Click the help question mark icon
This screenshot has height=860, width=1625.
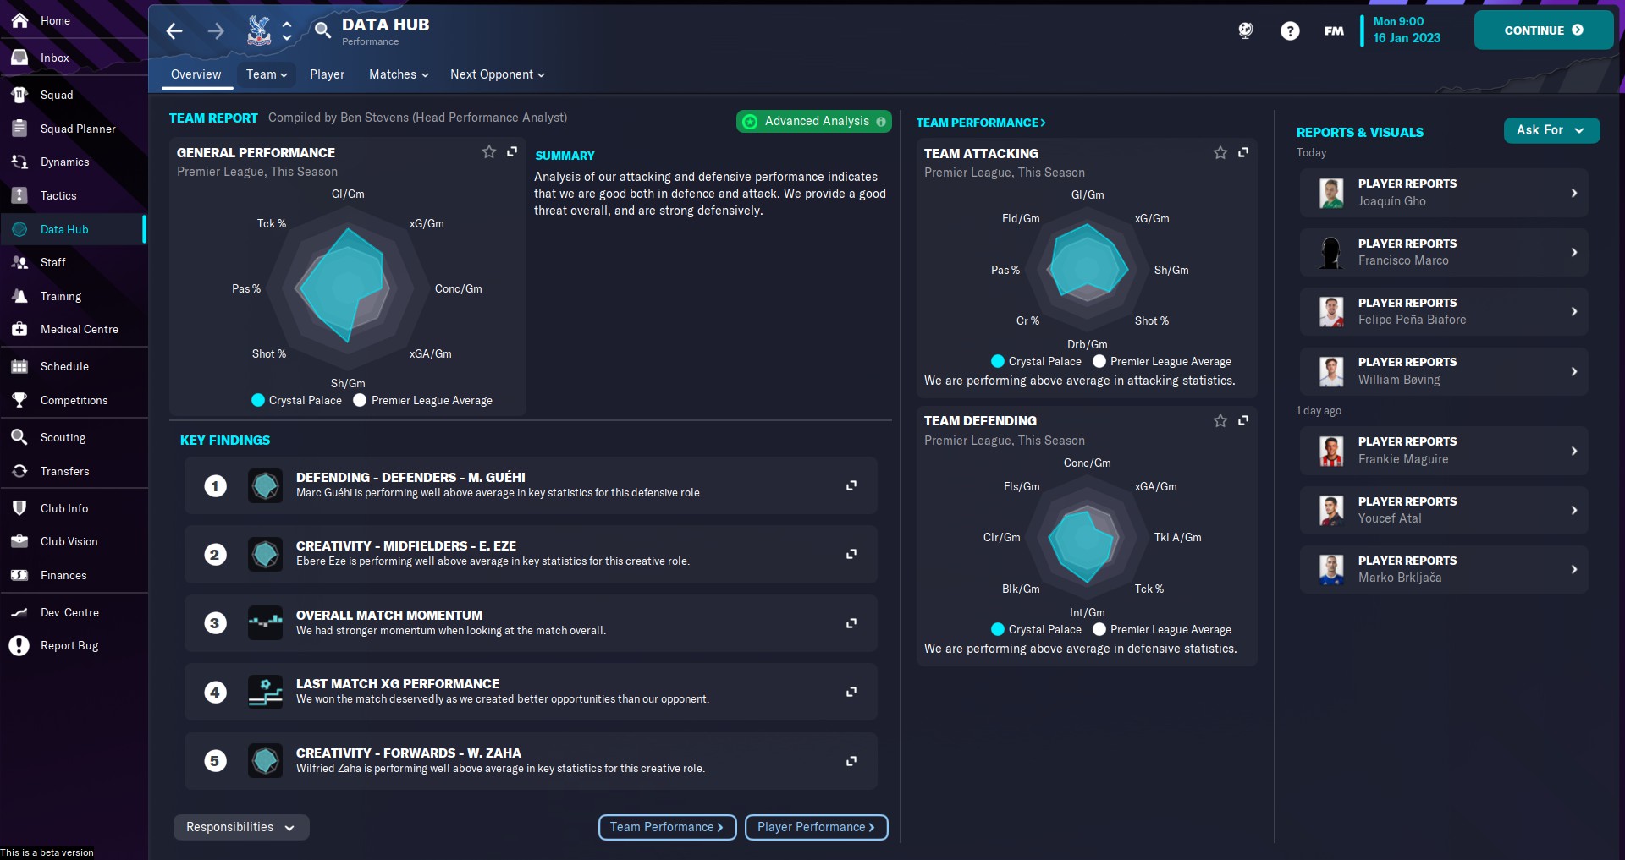click(x=1290, y=31)
